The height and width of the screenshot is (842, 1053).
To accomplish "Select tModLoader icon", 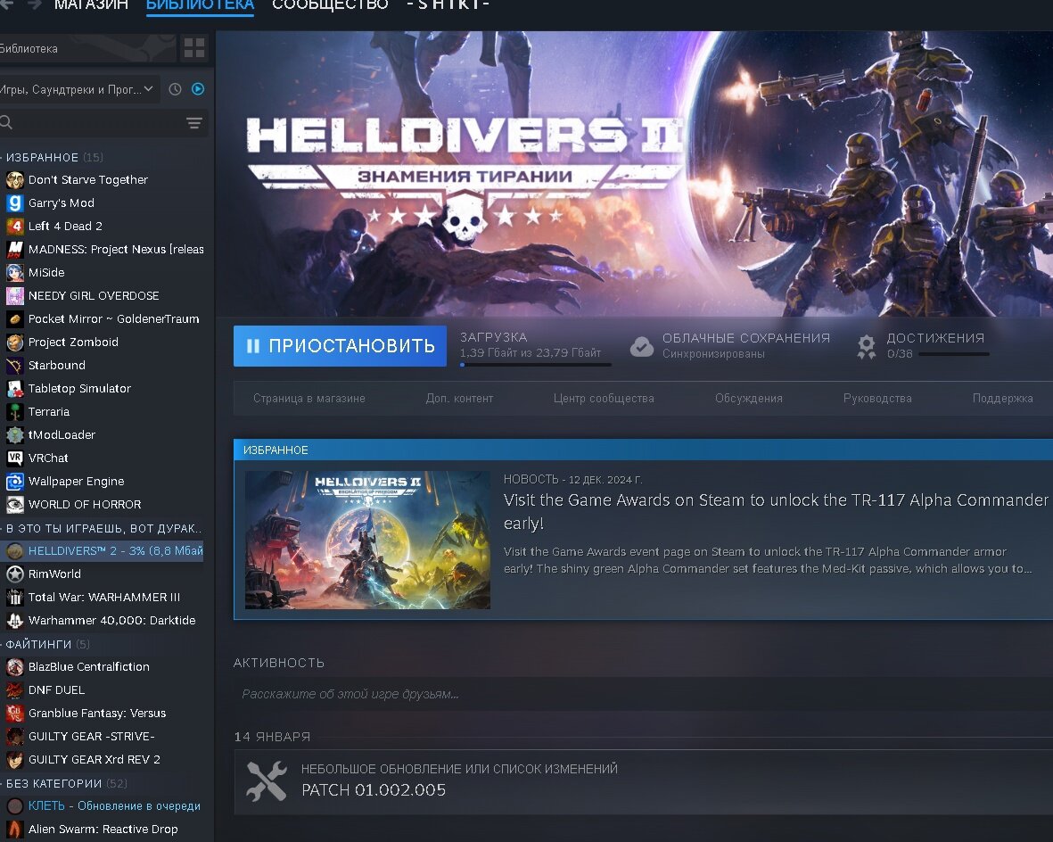I will click(15, 434).
